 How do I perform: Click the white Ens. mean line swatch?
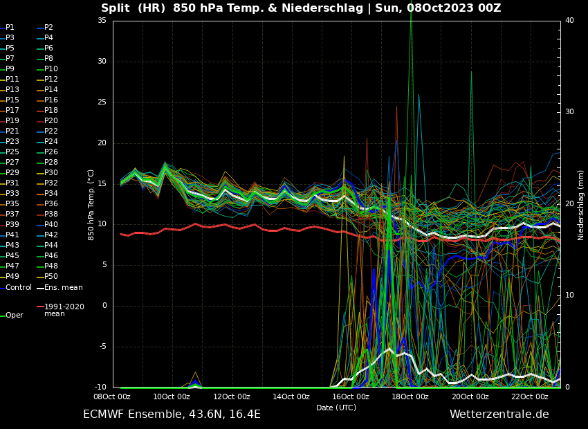[40, 288]
